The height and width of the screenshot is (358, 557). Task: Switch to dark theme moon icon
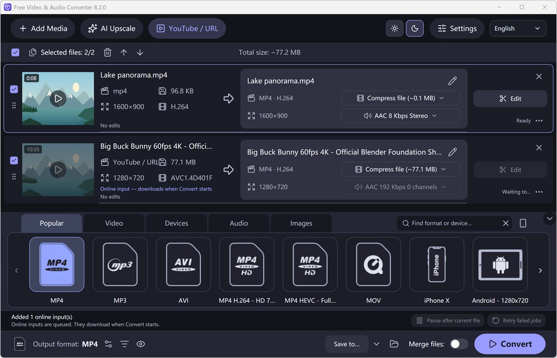coord(415,28)
